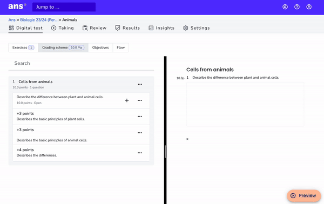The height and width of the screenshot is (204, 324).
Task: Open the Review tab
Action: click(x=94, y=28)
